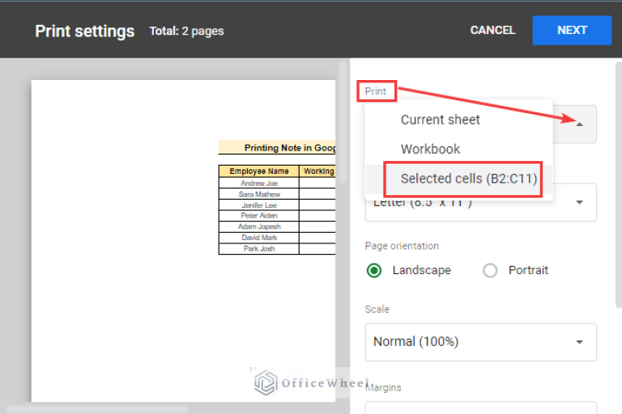
Task: Click the Park Josh cell in preview
Action: pos(258,249)
